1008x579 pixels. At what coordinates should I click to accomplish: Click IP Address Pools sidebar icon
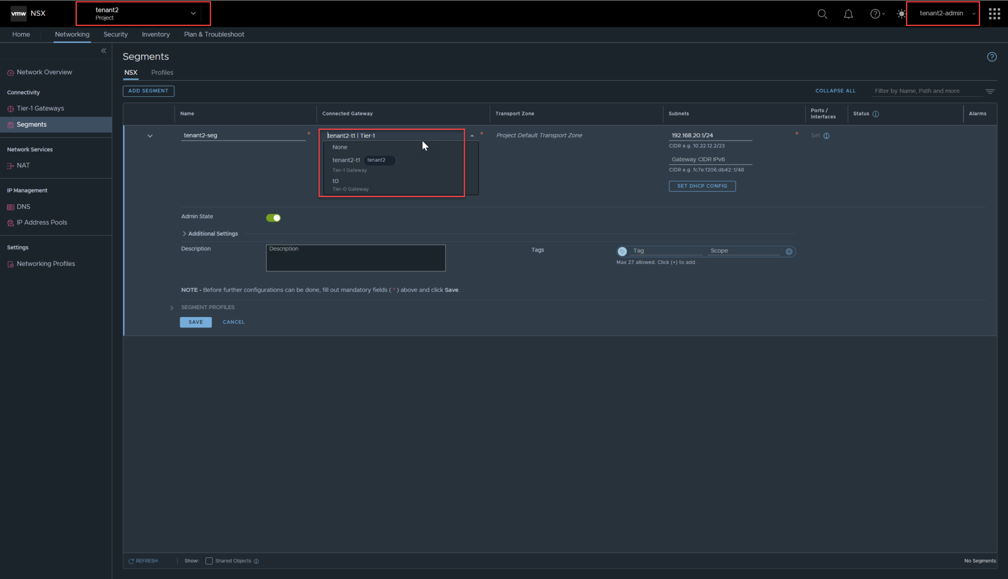(x=10, y=223)
